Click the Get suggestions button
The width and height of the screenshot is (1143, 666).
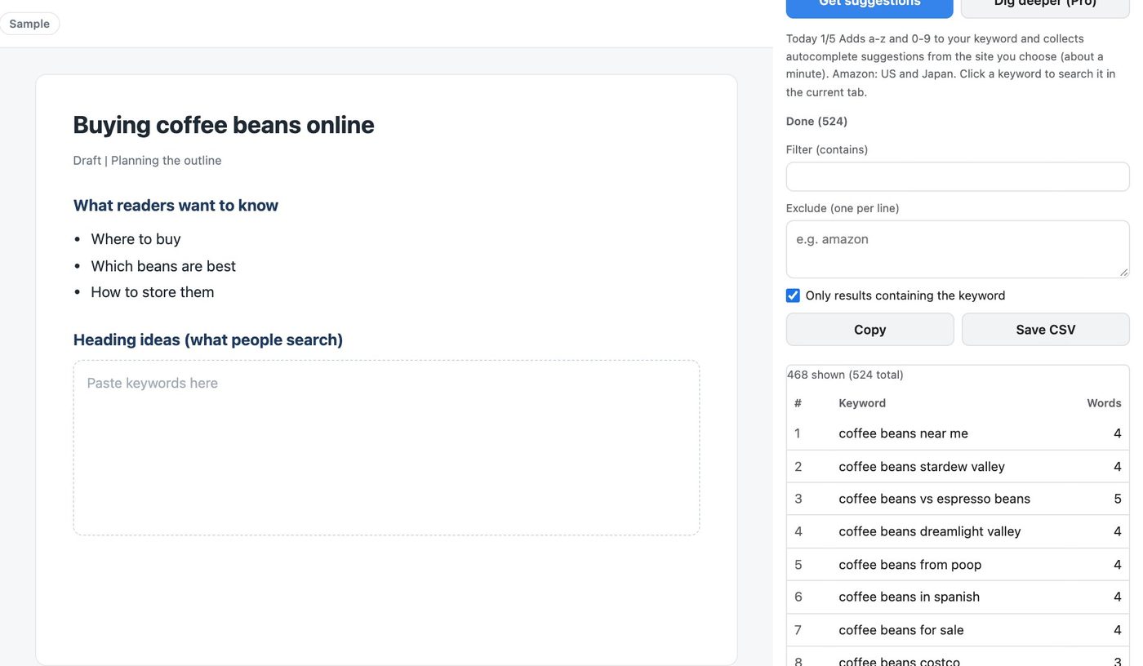point(869,7)
